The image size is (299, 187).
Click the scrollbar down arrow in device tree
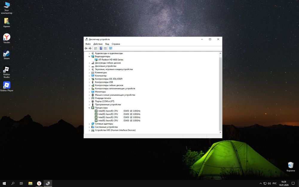(220, 132)
